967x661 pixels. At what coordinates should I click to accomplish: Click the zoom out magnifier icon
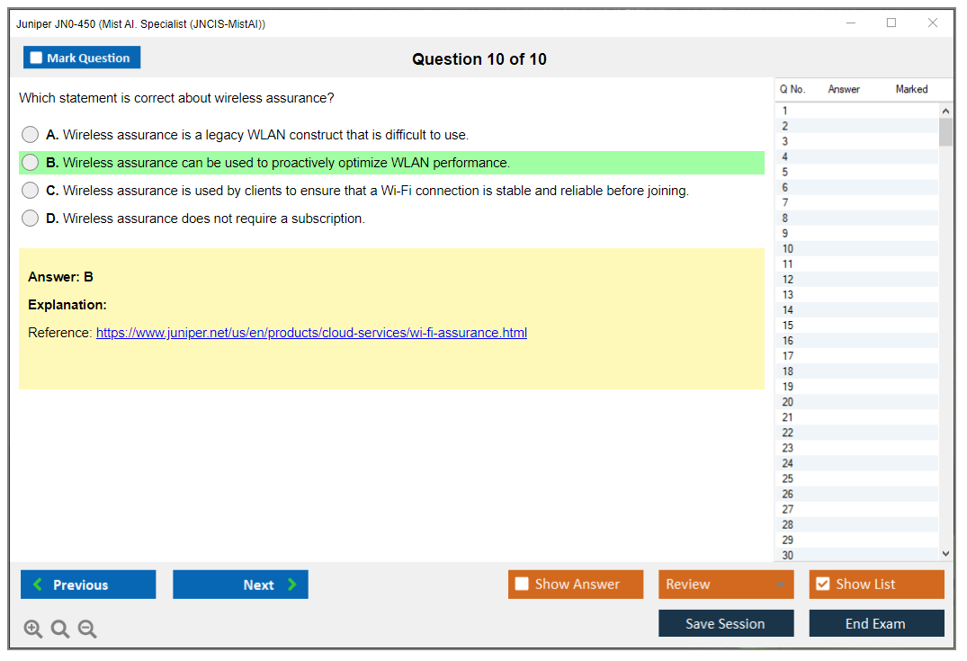tap(87, 630)
